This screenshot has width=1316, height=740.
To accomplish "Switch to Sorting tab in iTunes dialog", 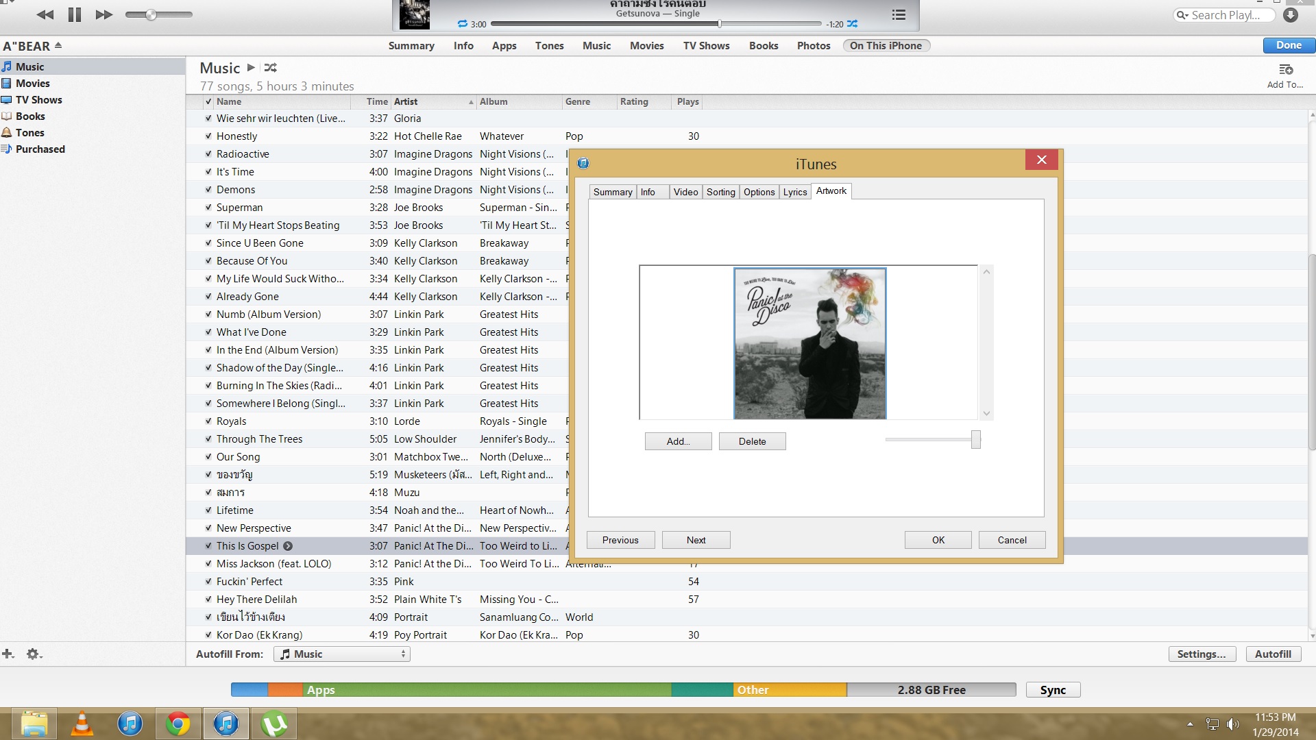I will coord(720,192).
